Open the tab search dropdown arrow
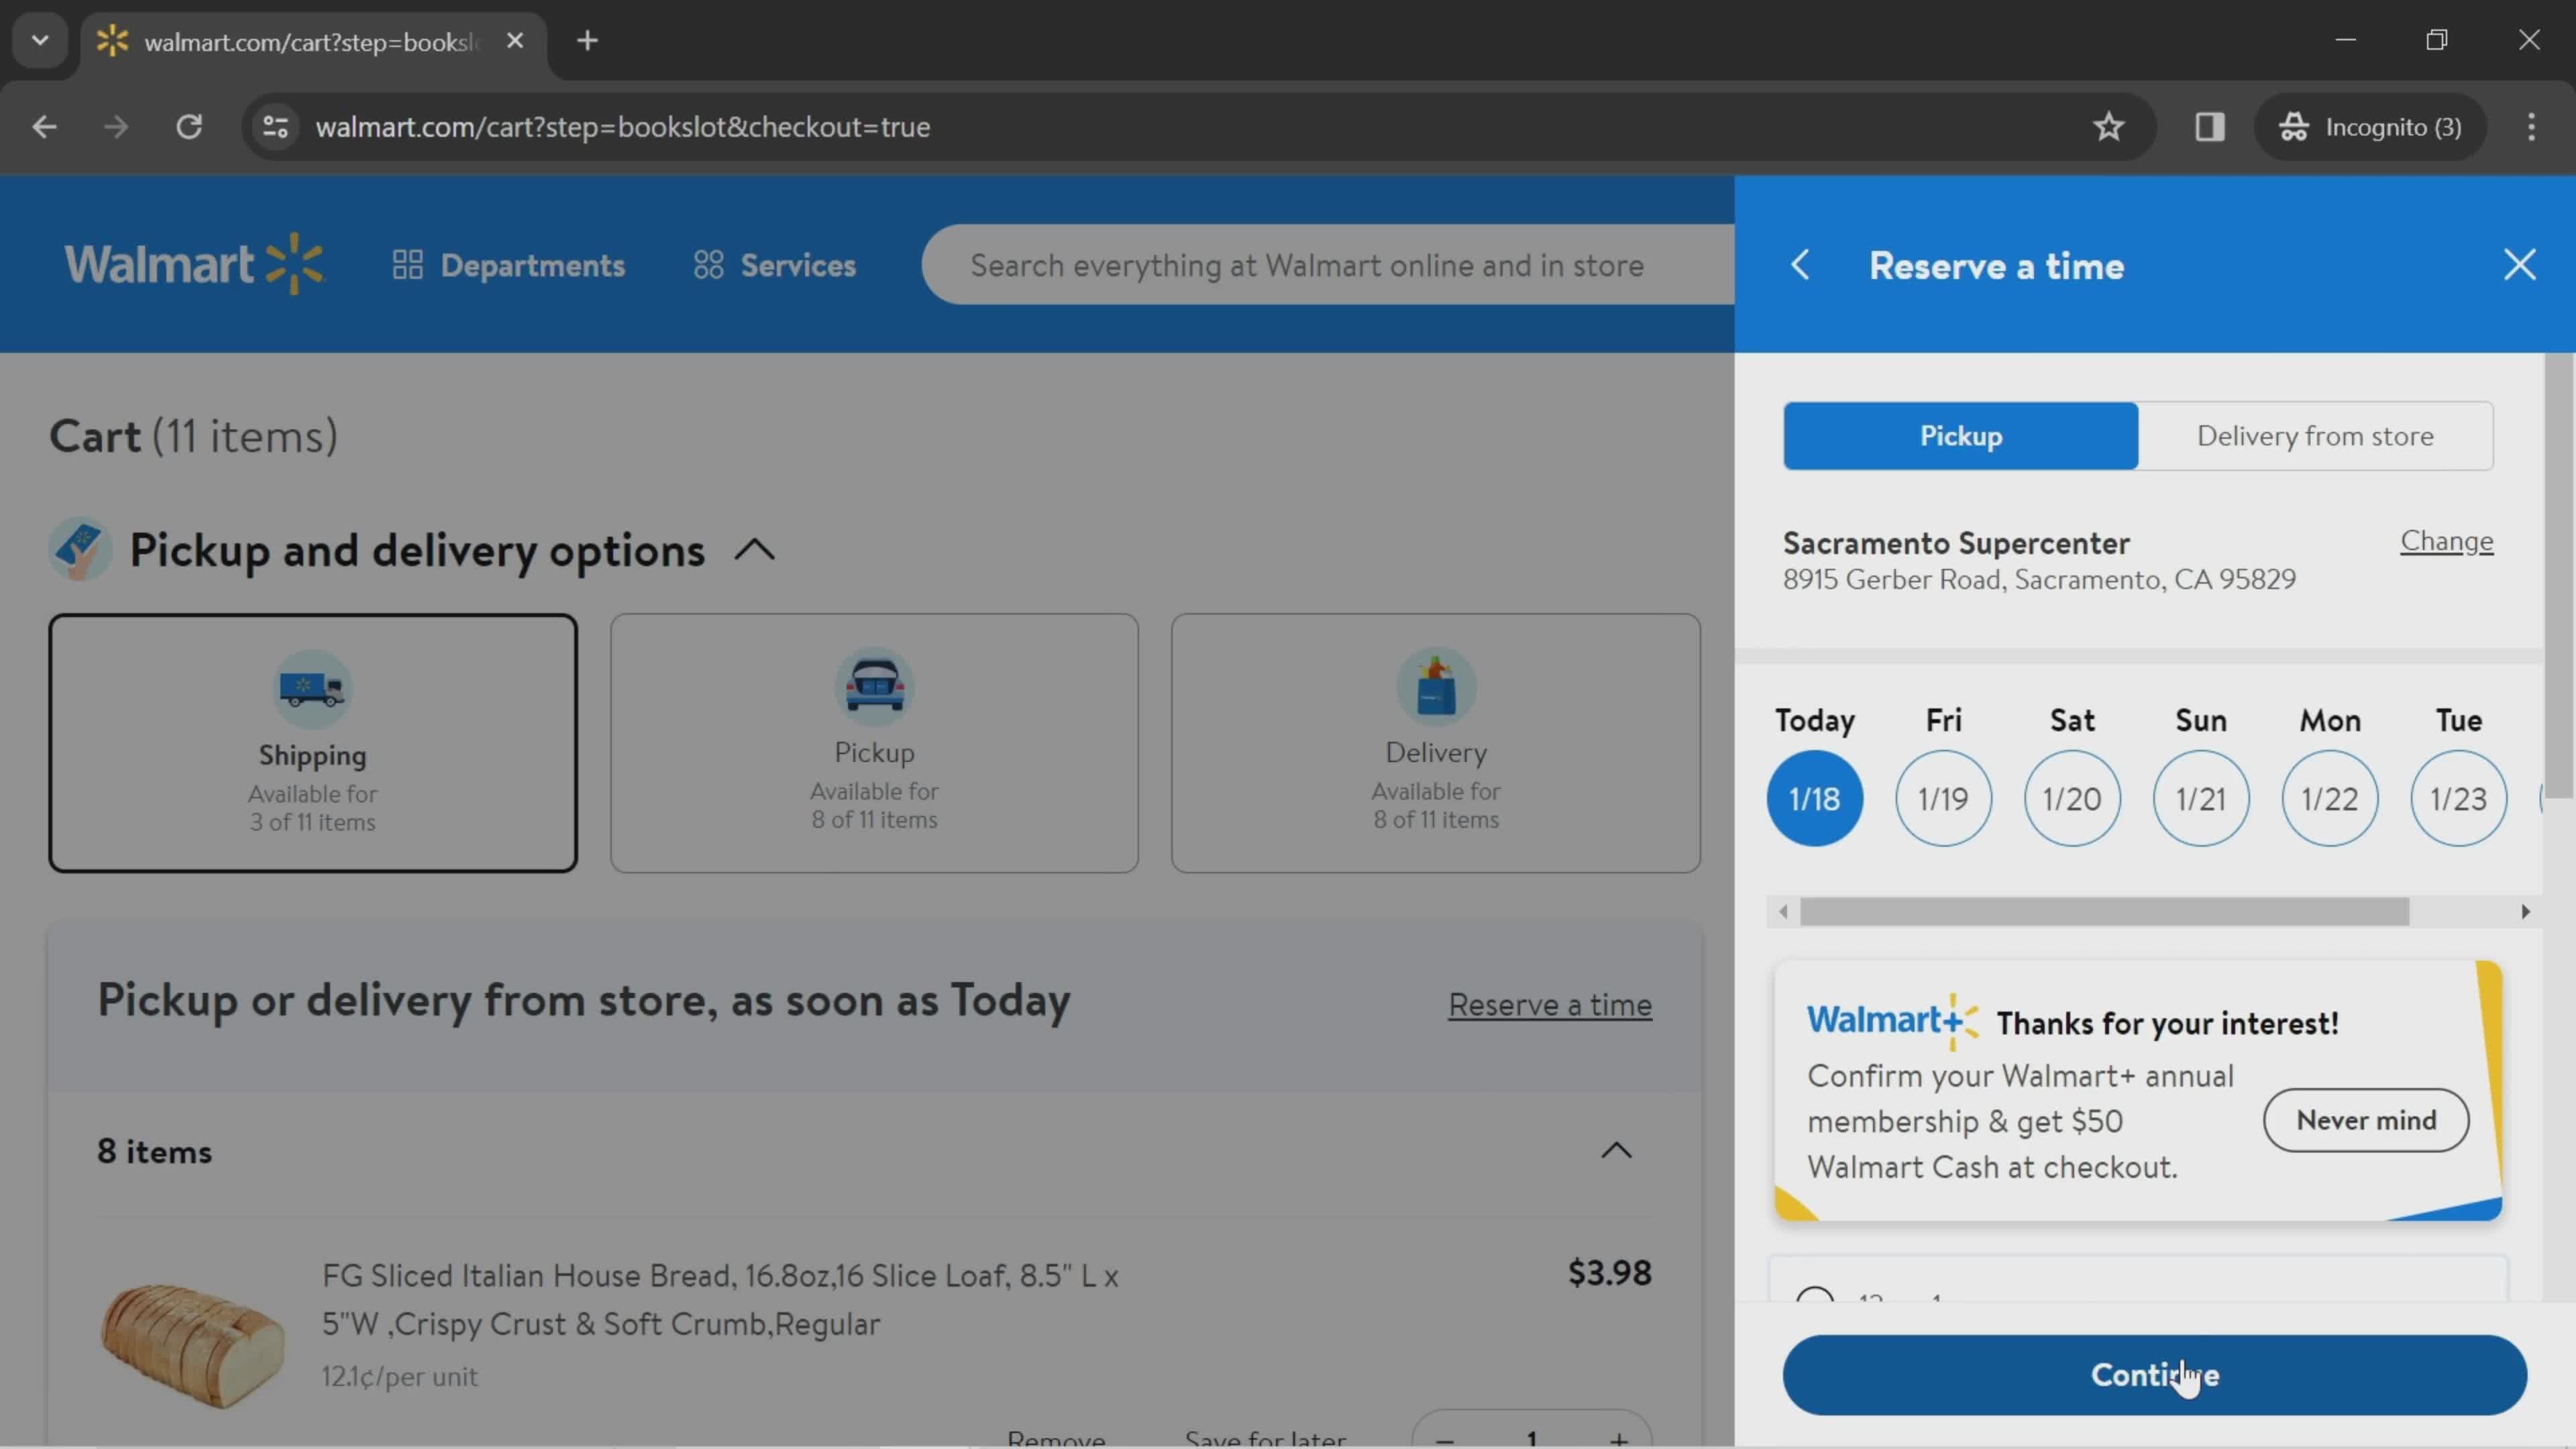Viewport: 2576px width, 1449px height. 40,41
